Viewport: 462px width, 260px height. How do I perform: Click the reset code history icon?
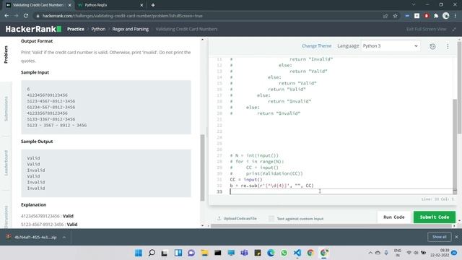point(432,46)
